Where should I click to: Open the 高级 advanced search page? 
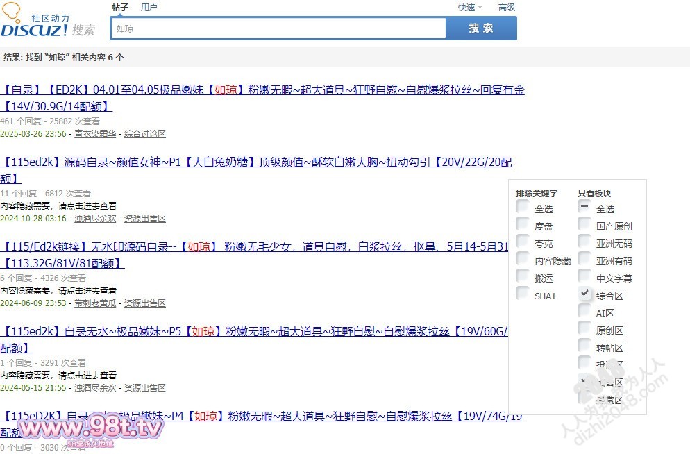coord(507,7)
